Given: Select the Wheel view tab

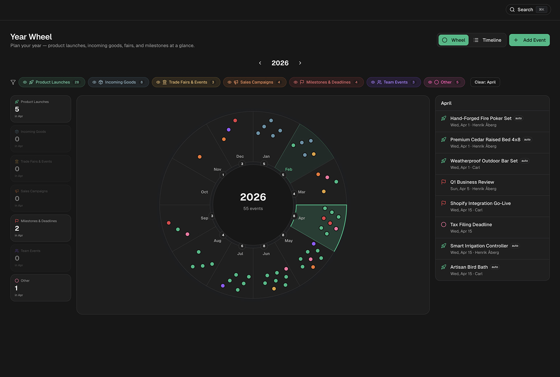Looking at the screenshot, I should point(453,40).
